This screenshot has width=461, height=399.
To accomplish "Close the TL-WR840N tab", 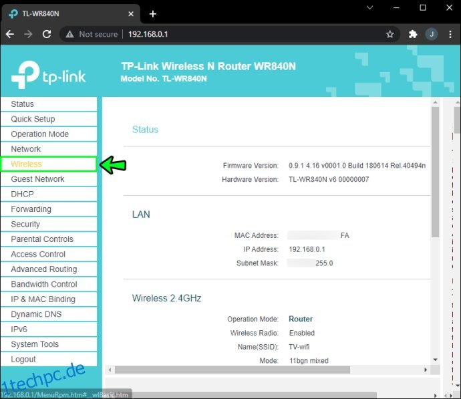I will [131, 14].
